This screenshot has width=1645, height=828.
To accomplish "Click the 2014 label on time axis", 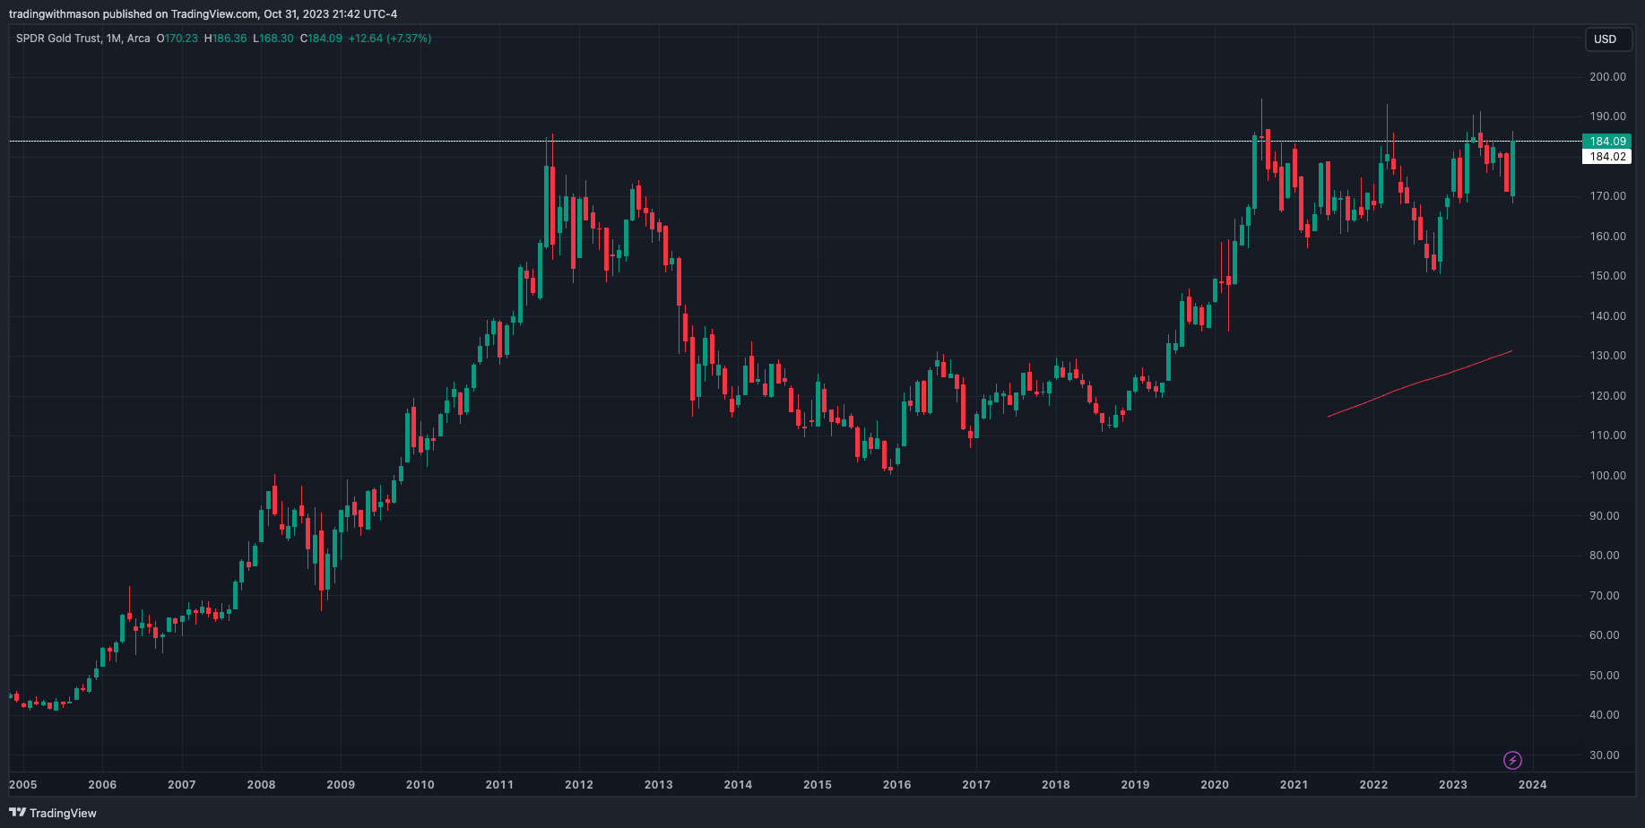I will click(x=738, y=785).
